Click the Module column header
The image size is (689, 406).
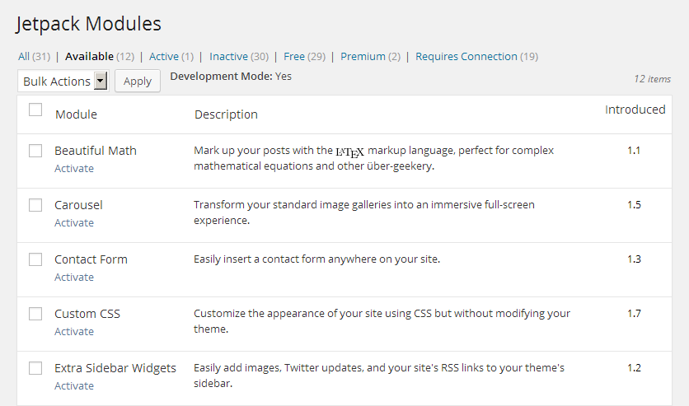coord(76,114)
